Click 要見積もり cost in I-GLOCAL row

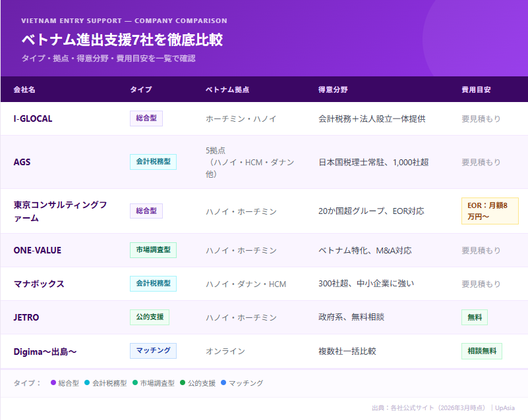click(x=481, y=118)
